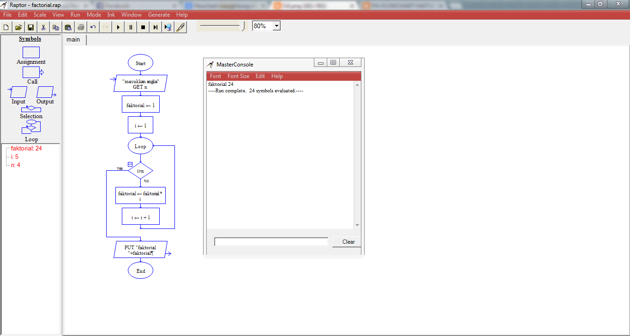Select the faktorial ← 1 assignment box
Viewport: 630px width, 336px height.
click(x=140, y=105)
